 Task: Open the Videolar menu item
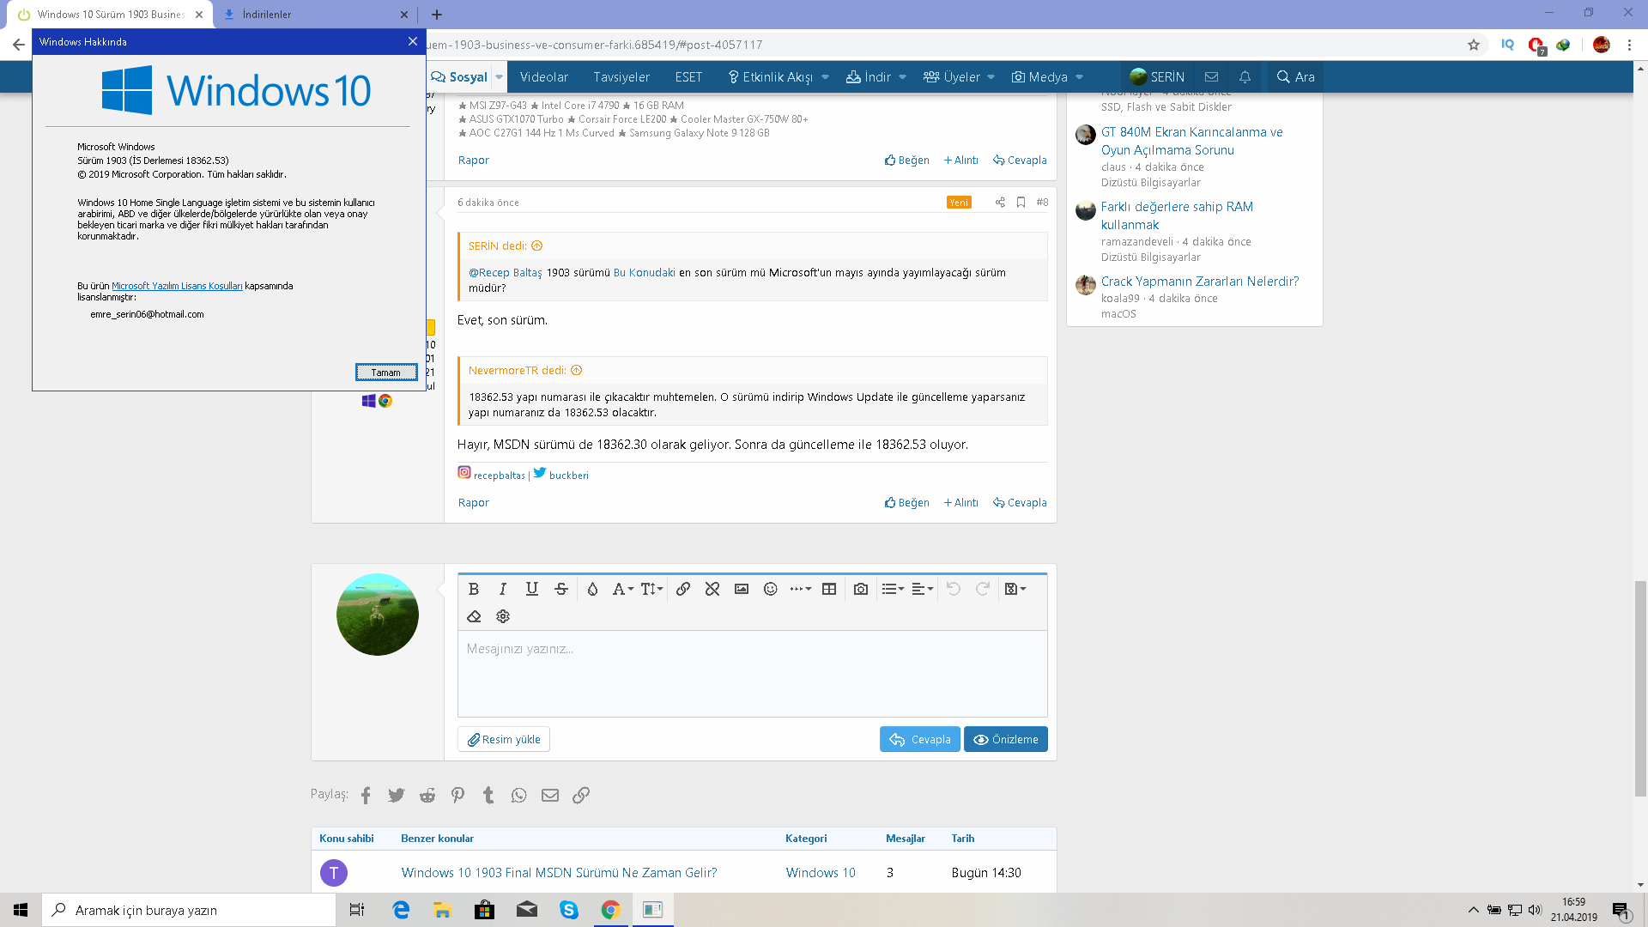tap(543, 77)
